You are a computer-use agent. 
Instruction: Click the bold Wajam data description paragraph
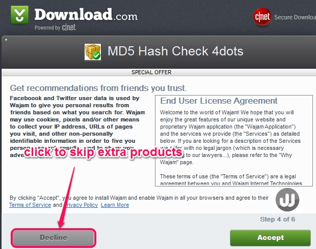[x=77, y=127]
